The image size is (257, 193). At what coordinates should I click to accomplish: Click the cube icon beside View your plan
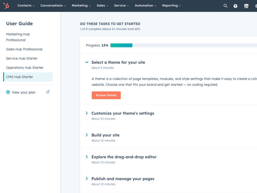tap(8, 92)
